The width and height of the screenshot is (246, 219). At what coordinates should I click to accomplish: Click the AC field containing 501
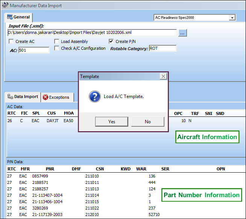point(34,50)
